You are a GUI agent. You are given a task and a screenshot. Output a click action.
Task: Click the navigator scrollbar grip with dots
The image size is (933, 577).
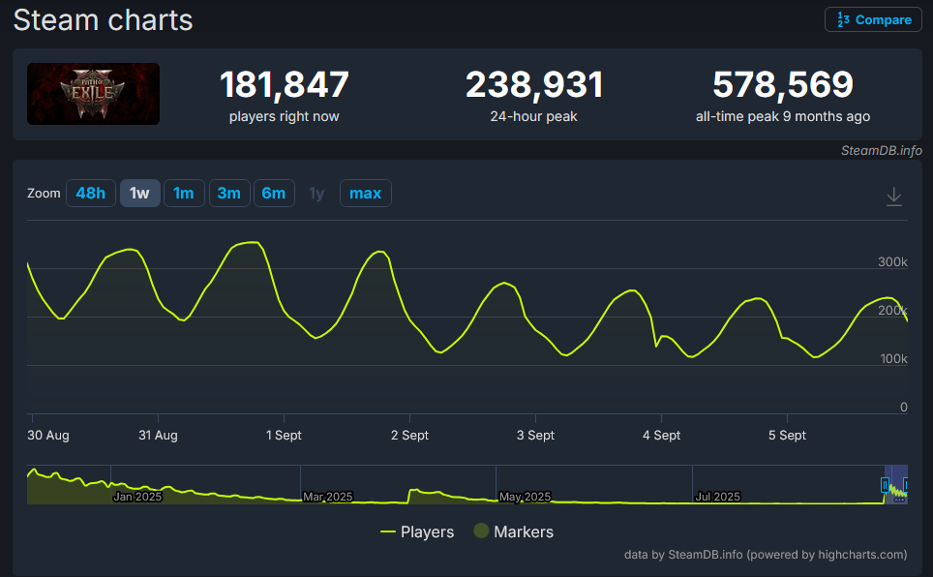(x=899, y=501)
